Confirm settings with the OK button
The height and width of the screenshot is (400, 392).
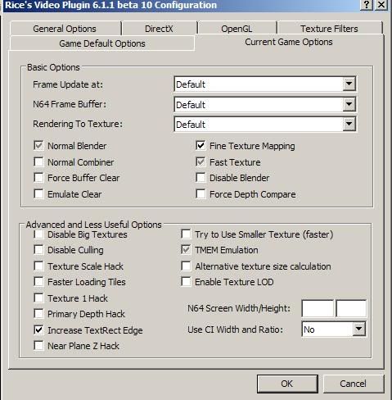pos(287,384)
